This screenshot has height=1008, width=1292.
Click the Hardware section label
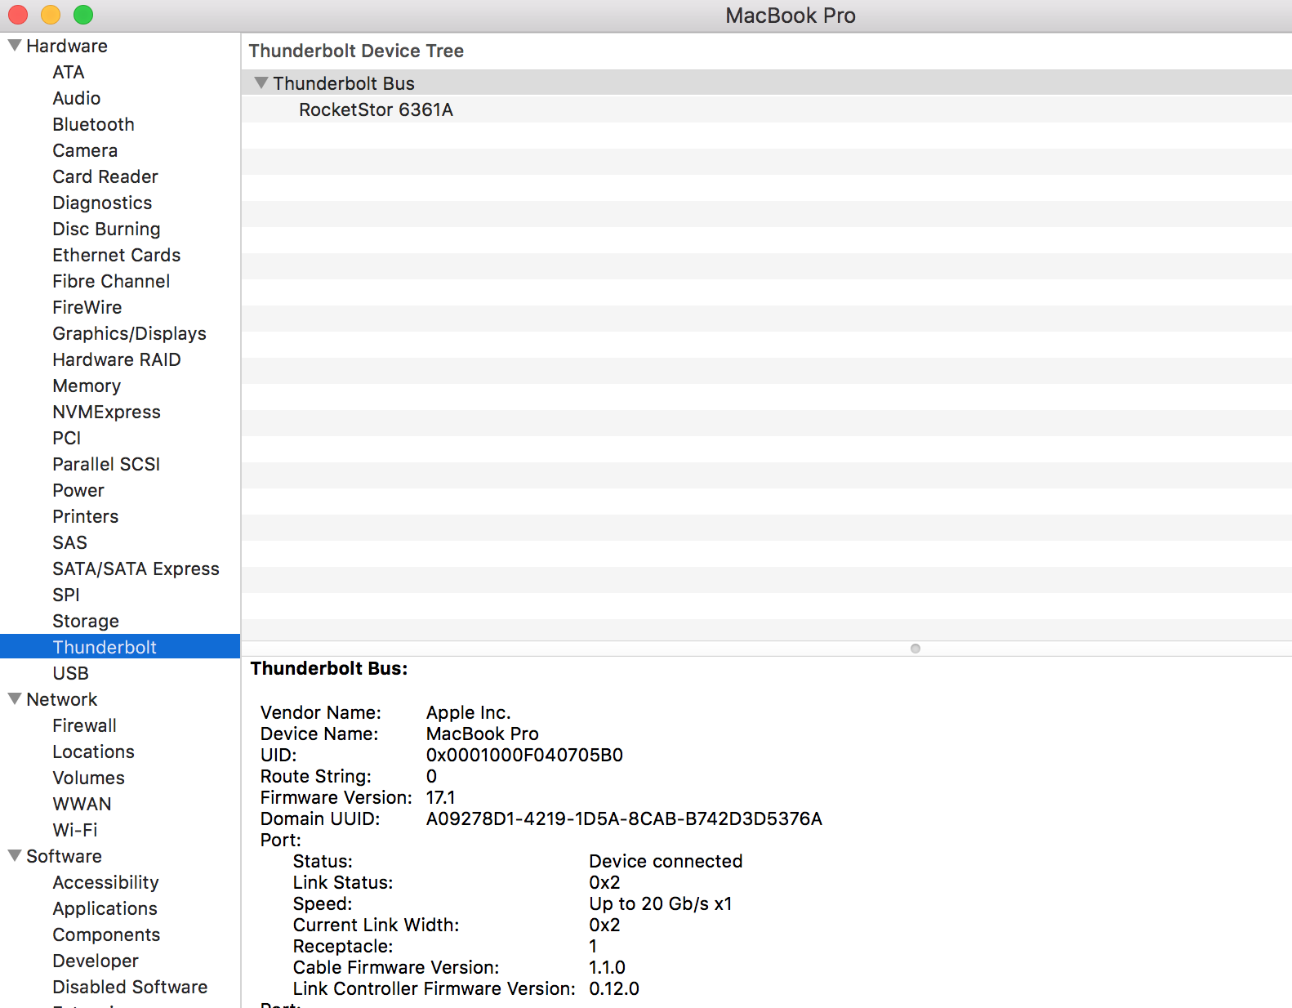pyautogui.click(x=67, y=46)
